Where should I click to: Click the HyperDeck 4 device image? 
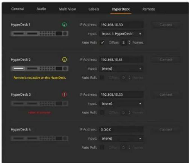point(40,138)
